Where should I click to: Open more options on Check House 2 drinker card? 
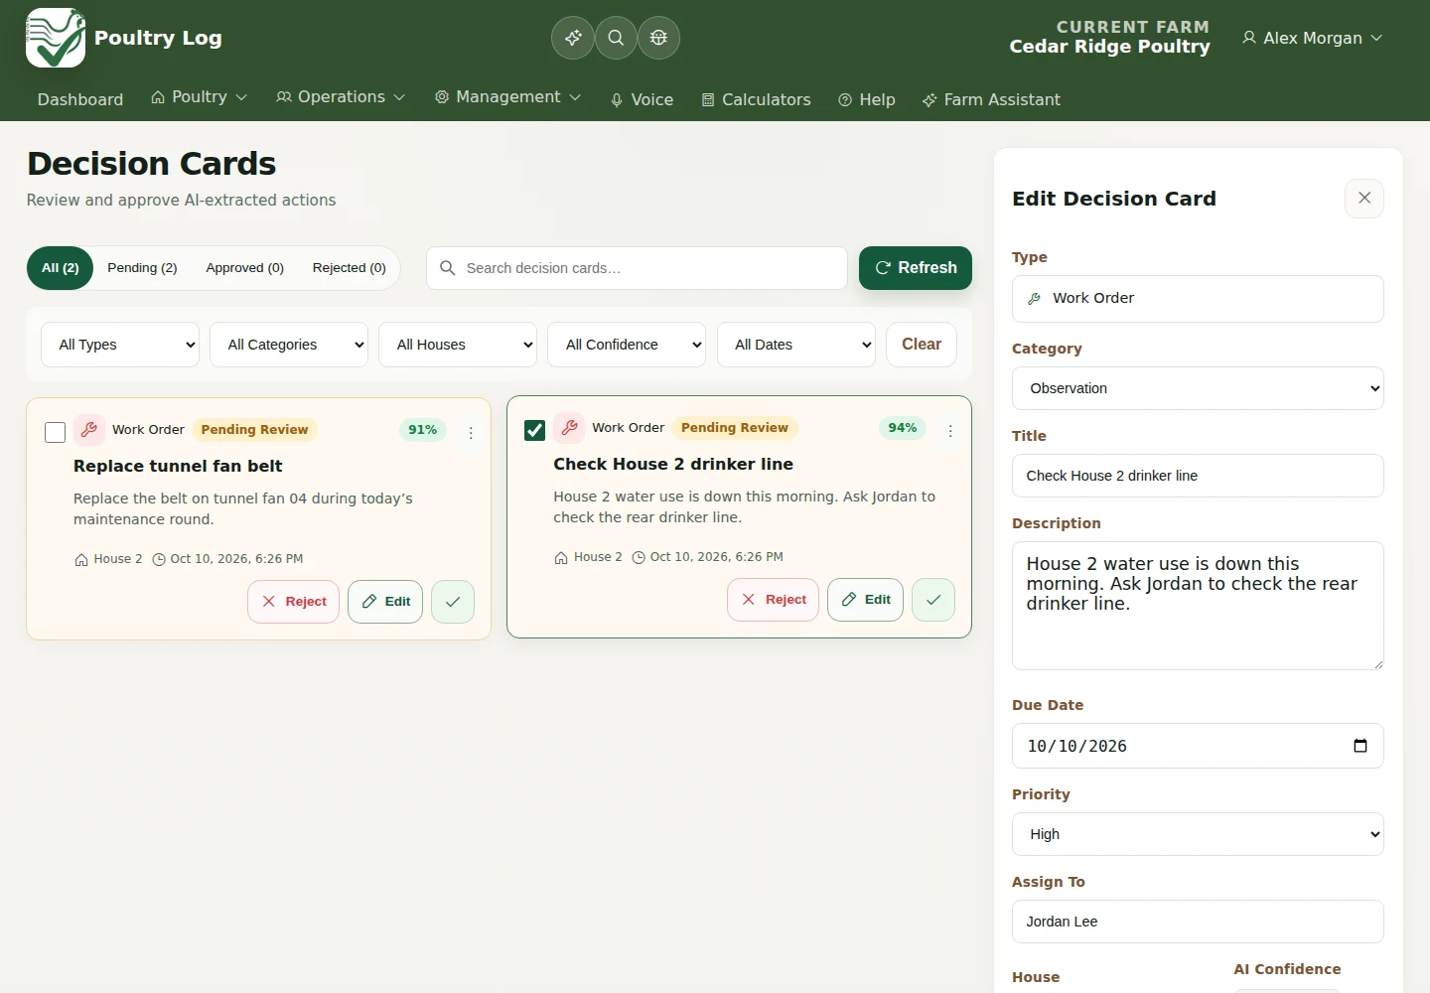click(x=950, y=431)
